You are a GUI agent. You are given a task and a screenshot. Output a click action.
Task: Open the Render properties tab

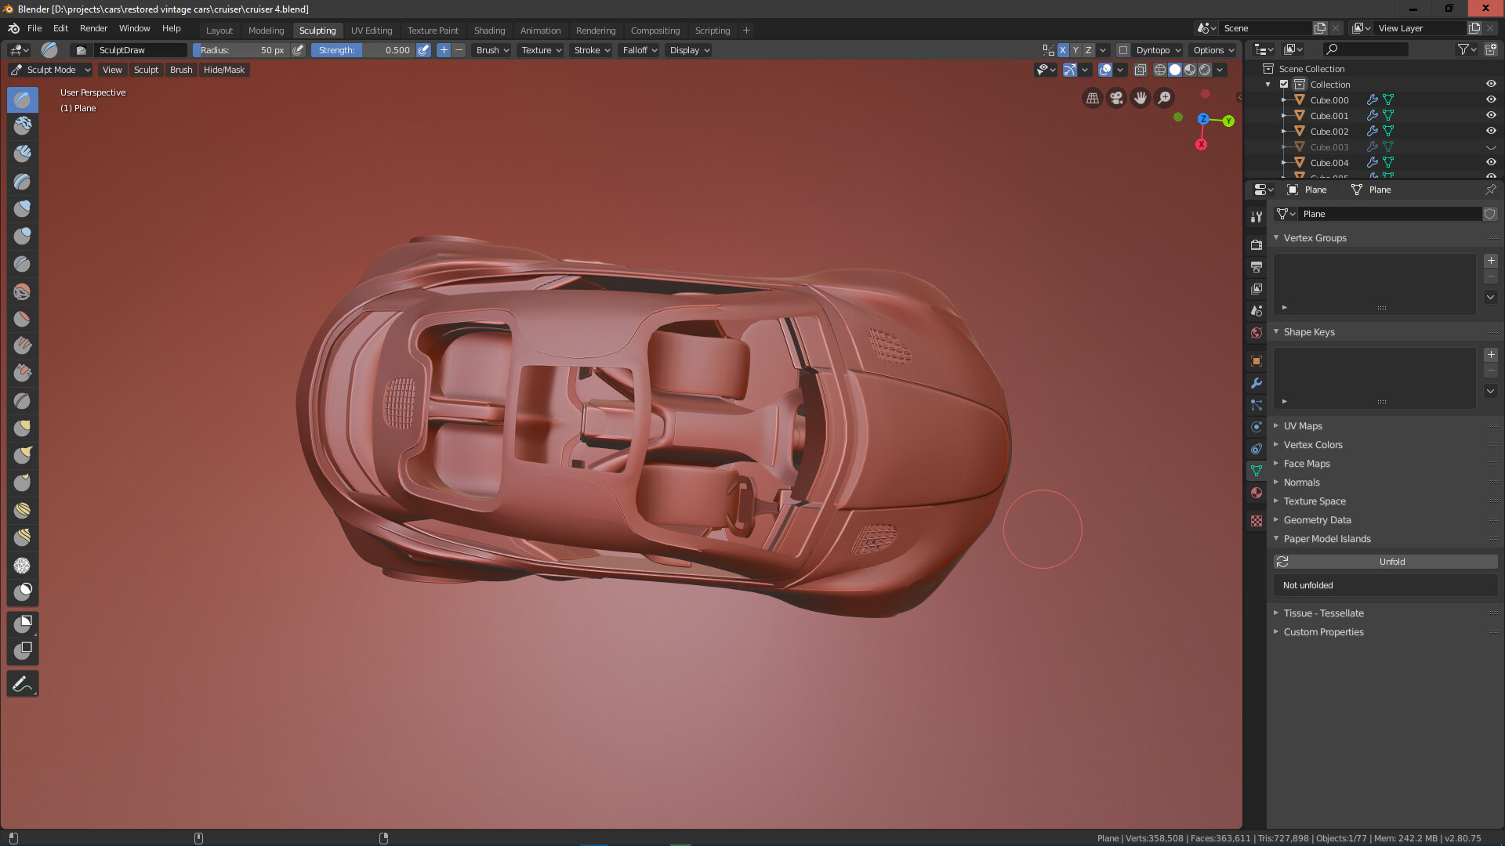1257,245
